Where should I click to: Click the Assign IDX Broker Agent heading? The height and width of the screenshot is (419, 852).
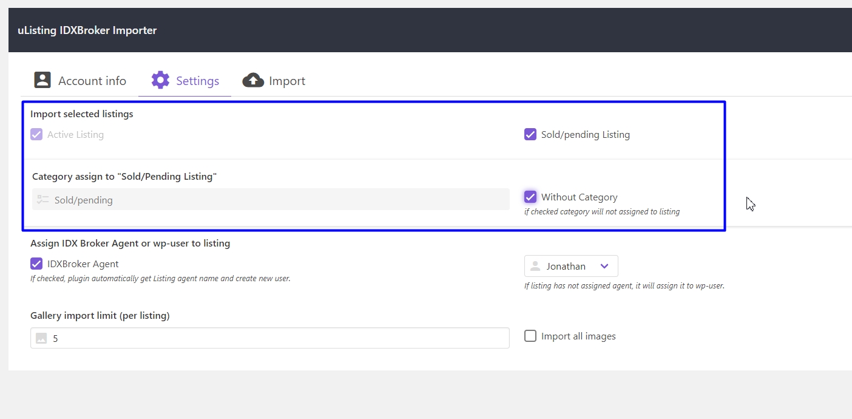pyautogui.click(x=130, y=243)
